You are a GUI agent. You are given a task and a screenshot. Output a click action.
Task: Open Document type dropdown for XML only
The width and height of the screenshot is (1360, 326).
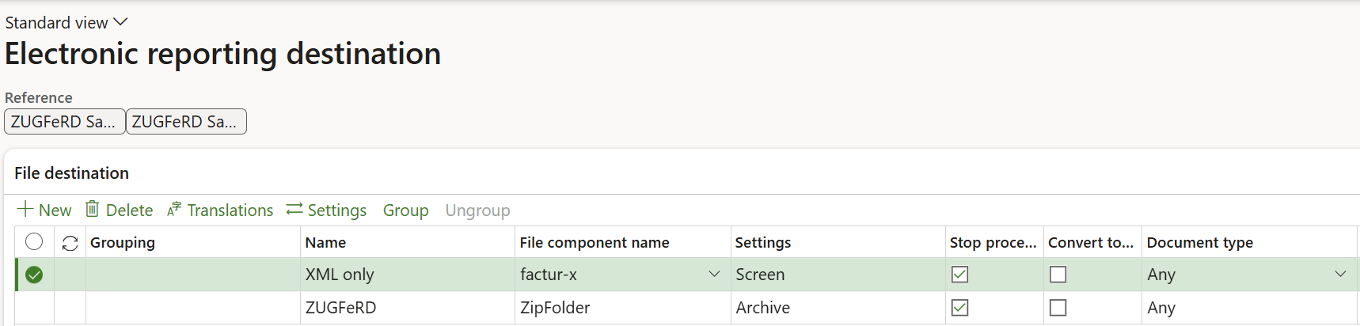tap(1340, 274)
